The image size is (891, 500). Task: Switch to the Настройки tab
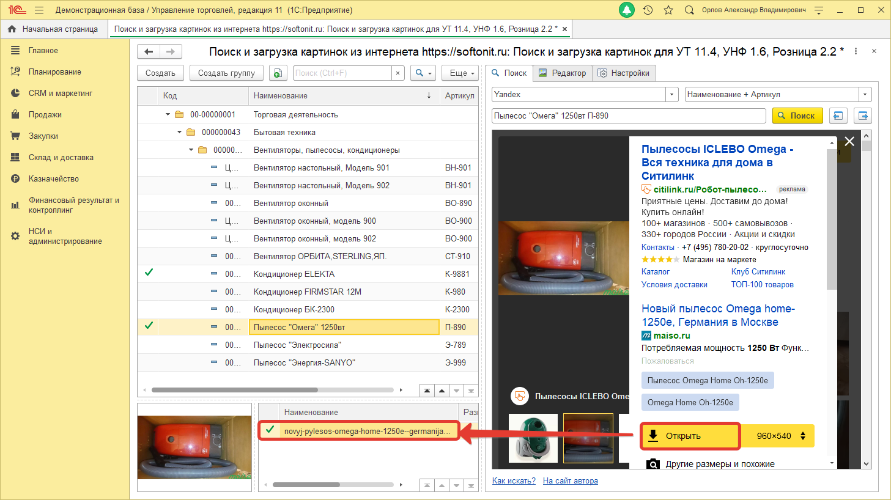click(x=624, y=73)
